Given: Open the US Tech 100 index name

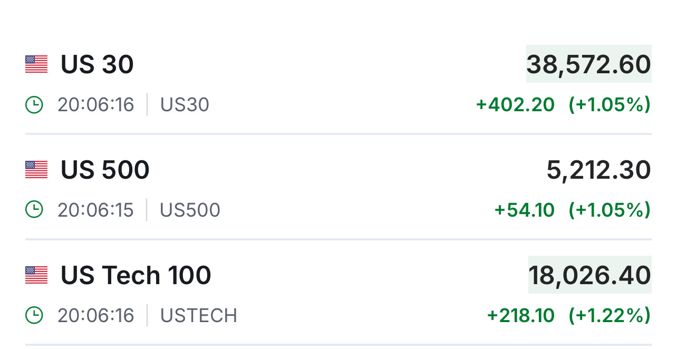Looking at the screenshot, I should [x=136, y=275].
